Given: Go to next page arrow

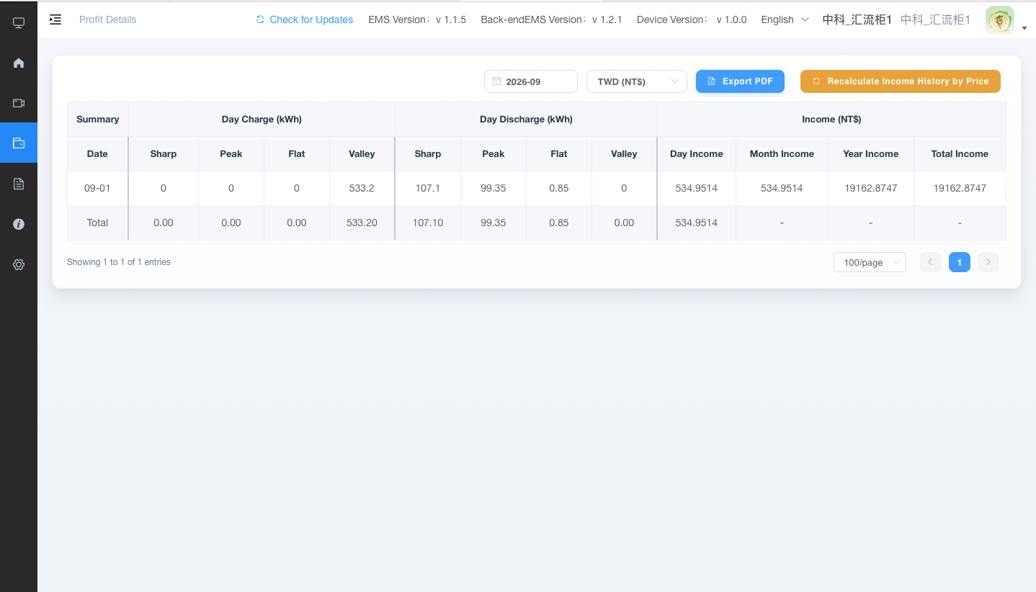Looking at the screenshot, I should [x=988, y=262].
